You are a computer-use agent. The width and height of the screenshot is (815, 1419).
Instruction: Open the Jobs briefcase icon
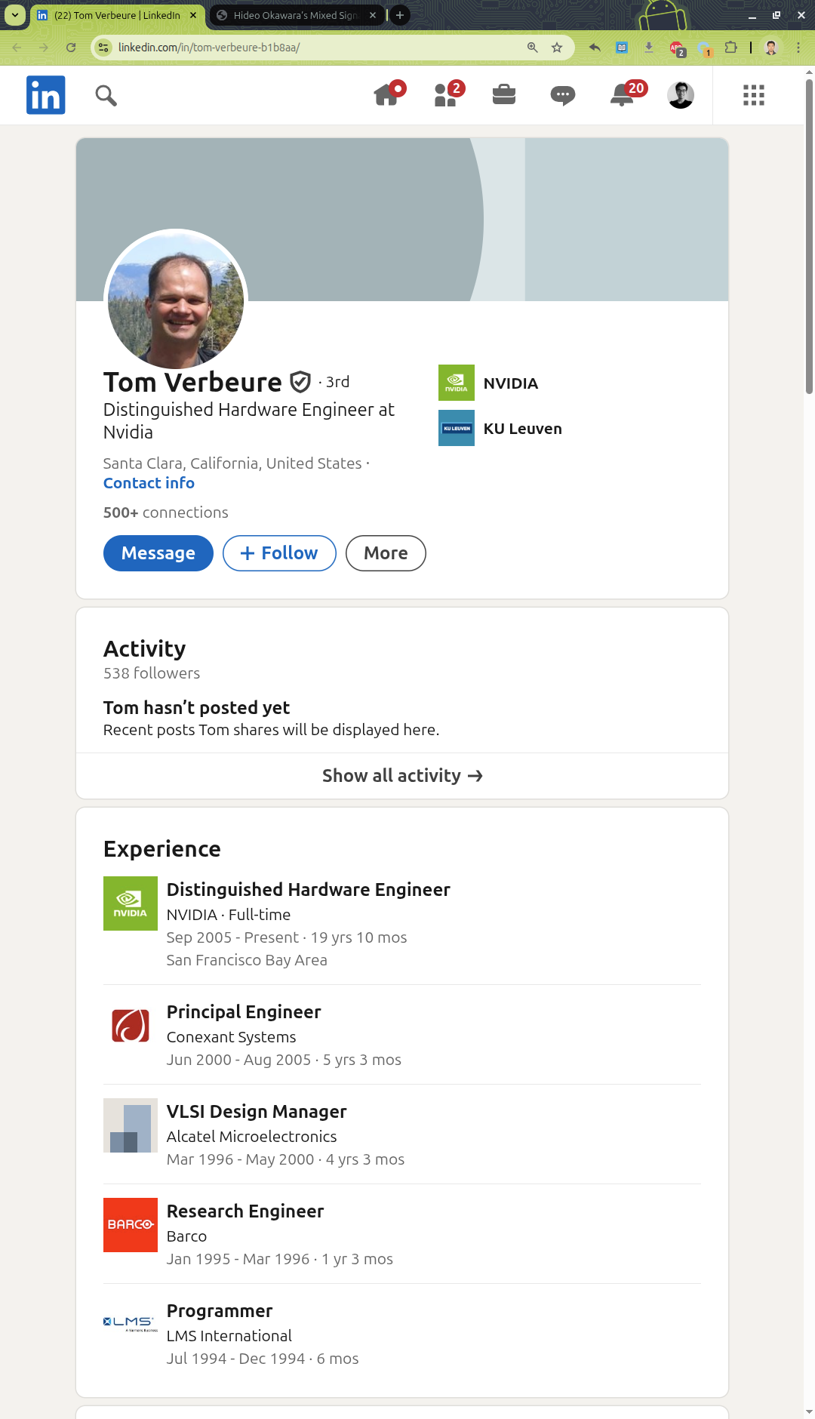[x=504, y=95]
